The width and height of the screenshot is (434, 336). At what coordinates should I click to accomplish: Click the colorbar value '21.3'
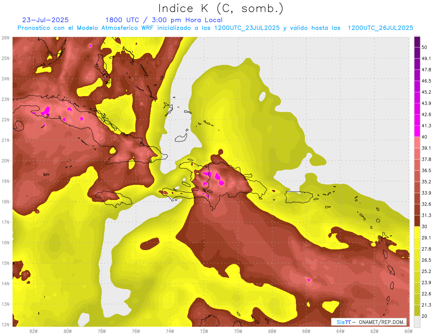pyautogui.click(x=426, y=305)
